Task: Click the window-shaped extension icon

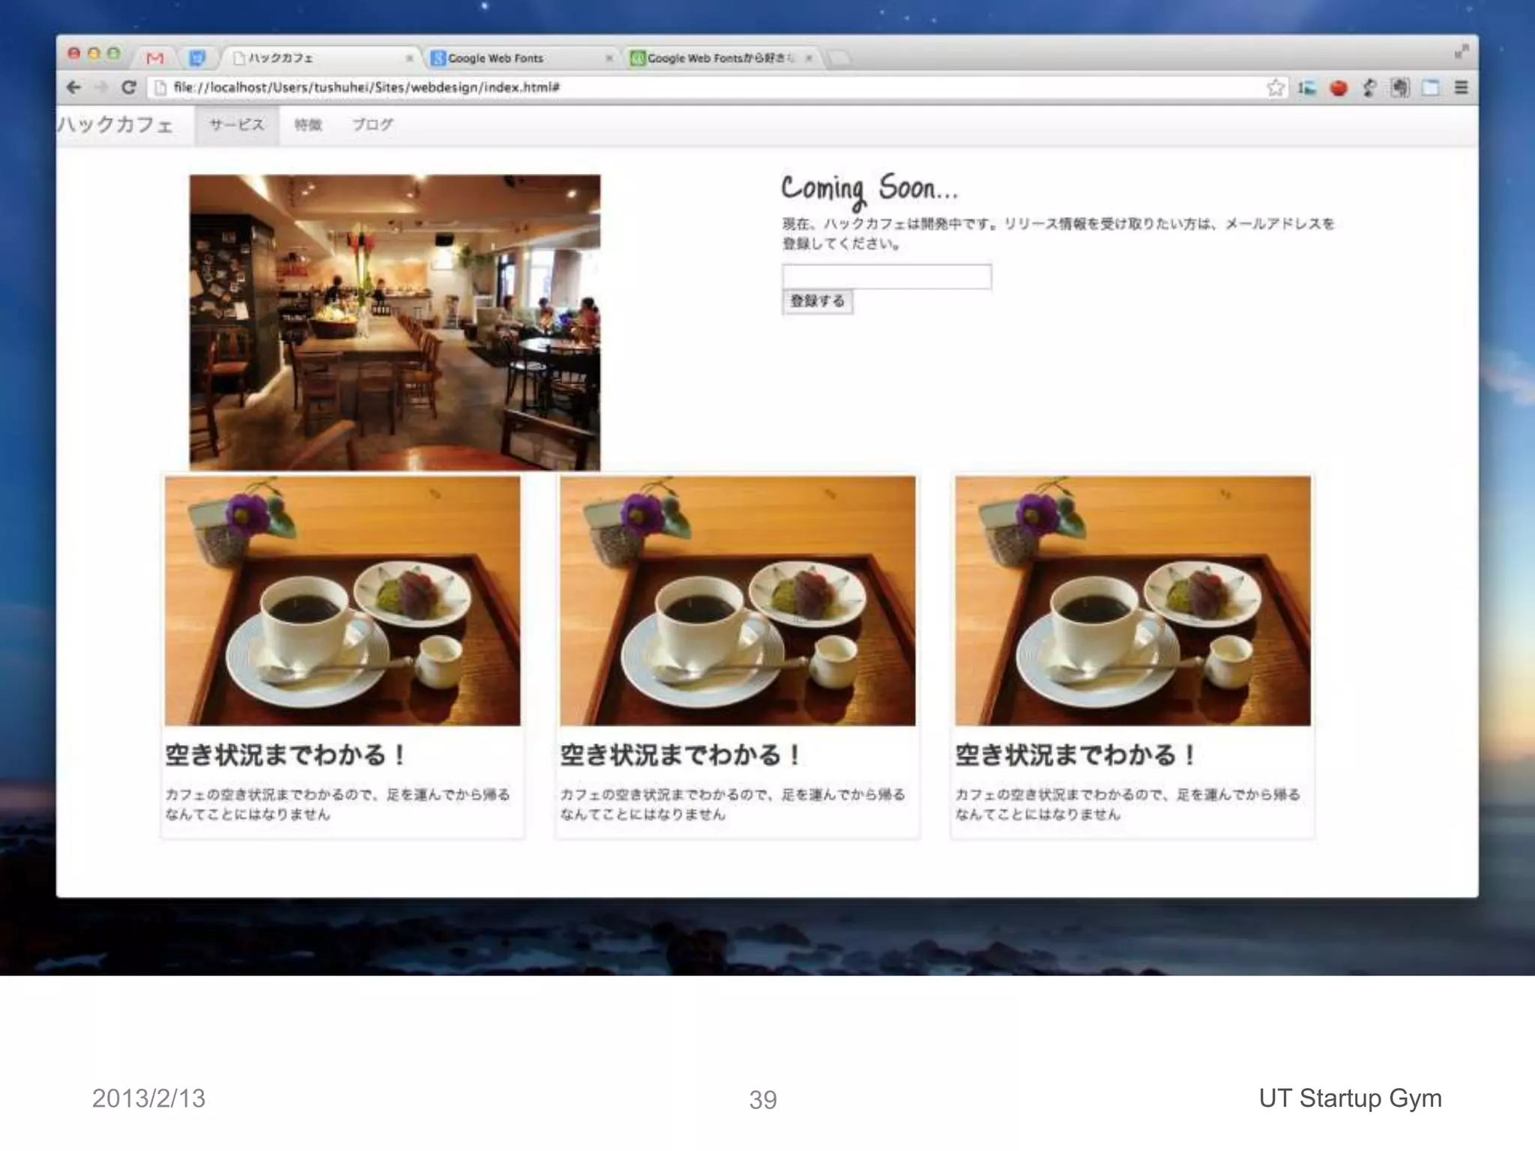Action: [x=1430, y=88]
